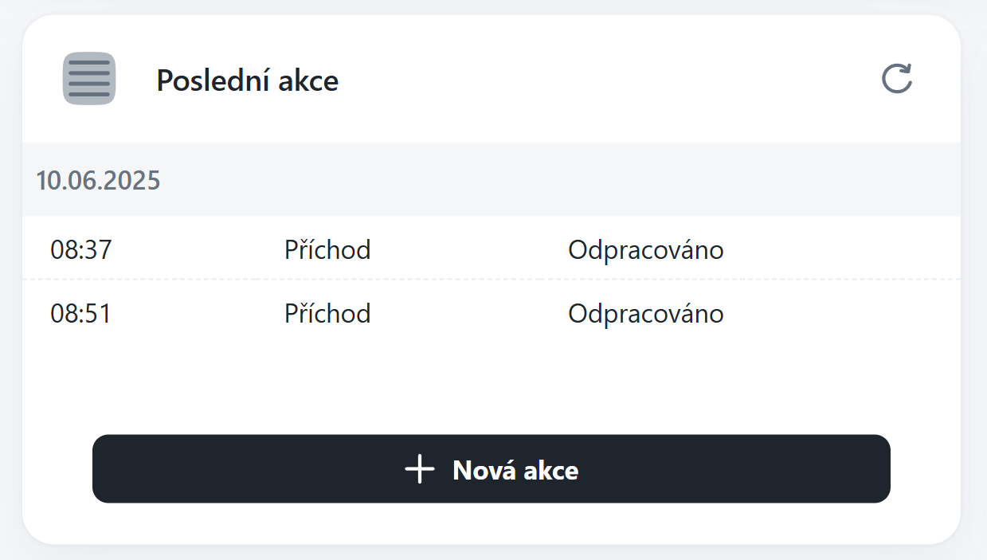Select Příchod in the 08:37 row
Viewport: 987px width, 560px height.
tap(327, 250)
